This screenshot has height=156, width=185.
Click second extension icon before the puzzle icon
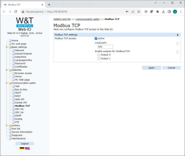point(152,11)
